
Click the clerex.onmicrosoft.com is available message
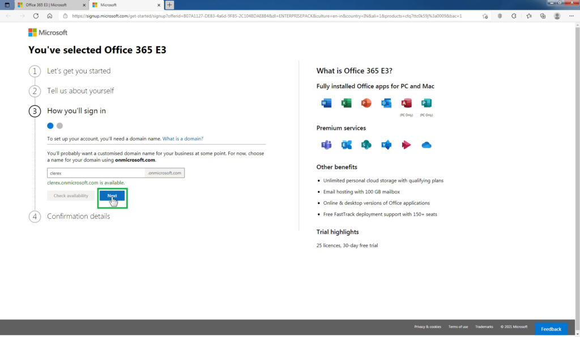pos(86,183)
